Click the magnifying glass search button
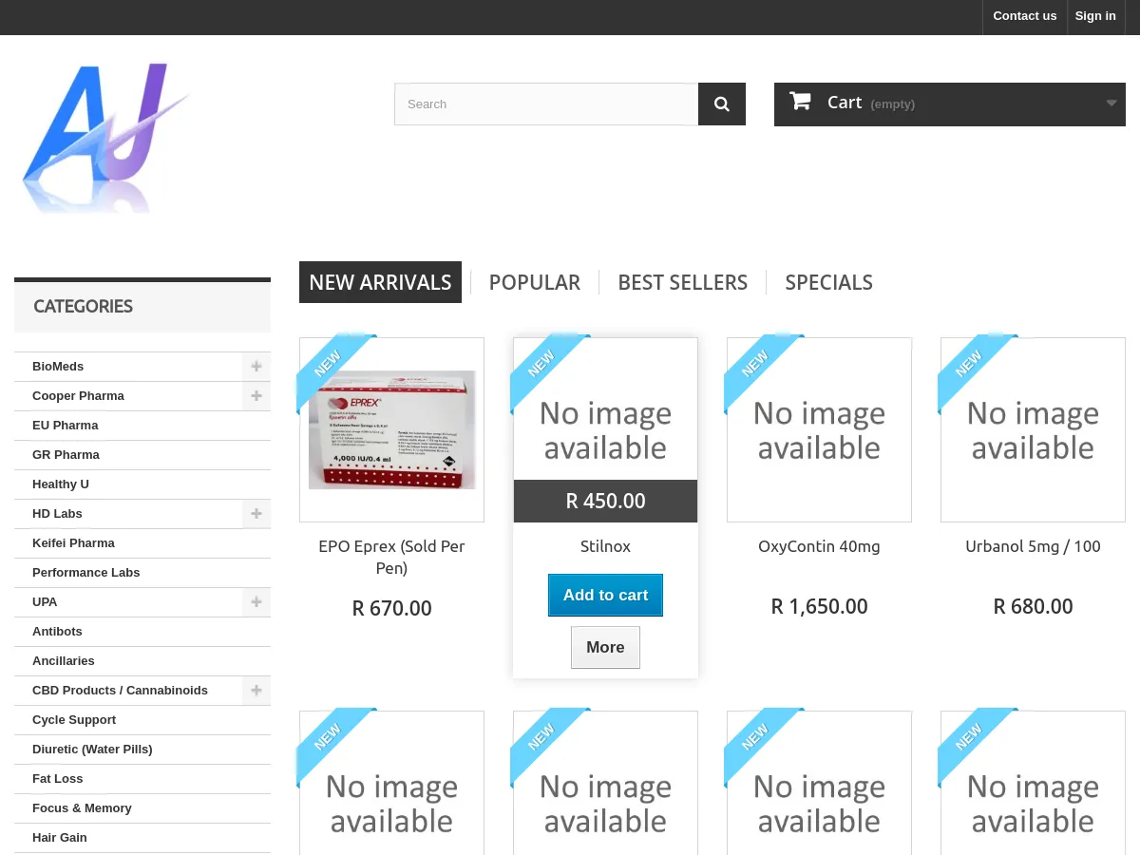The width and height of the screenshot is (1140, 855). point(721,104)
